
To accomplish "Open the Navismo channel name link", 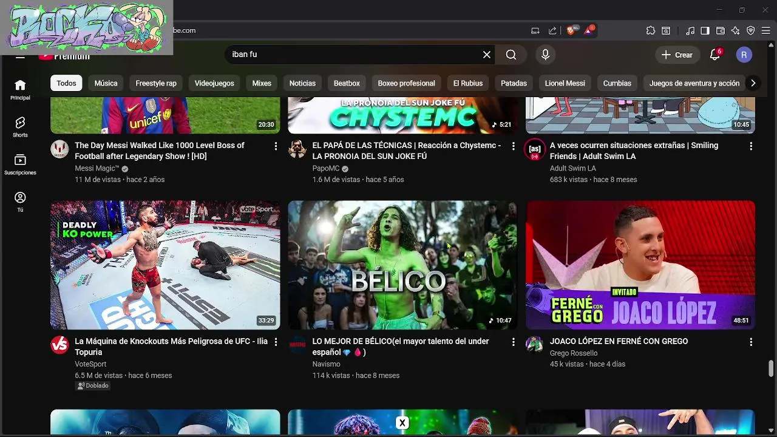I will [x=326, y=364].
